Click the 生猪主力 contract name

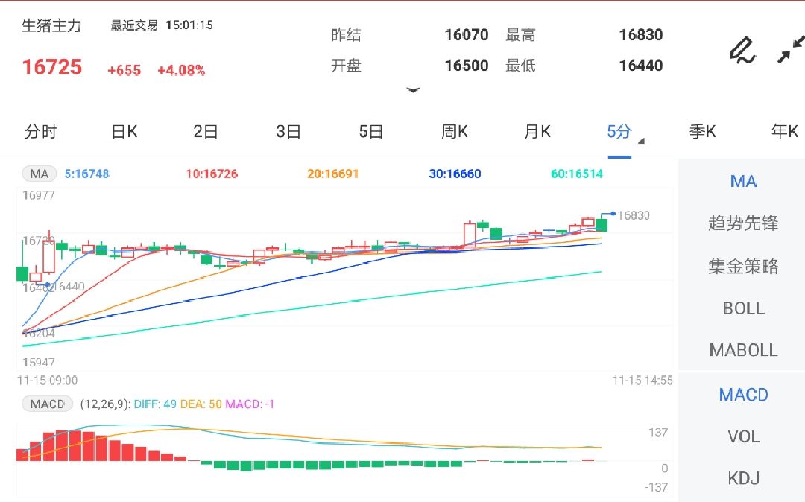(x=51, y=25)
